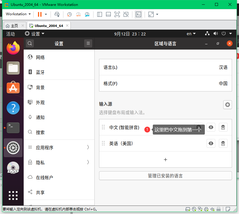Open the 活动 activities overview
This screenshot has height=214, width=239.
(x=10, y=34)
